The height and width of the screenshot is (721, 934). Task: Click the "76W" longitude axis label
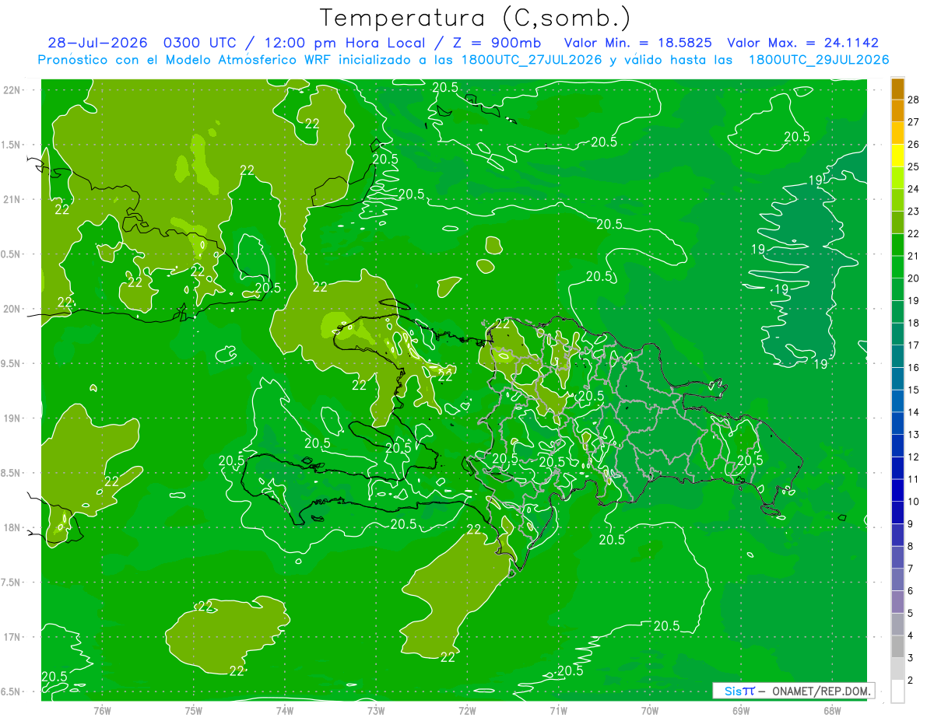tap(102, 710)
